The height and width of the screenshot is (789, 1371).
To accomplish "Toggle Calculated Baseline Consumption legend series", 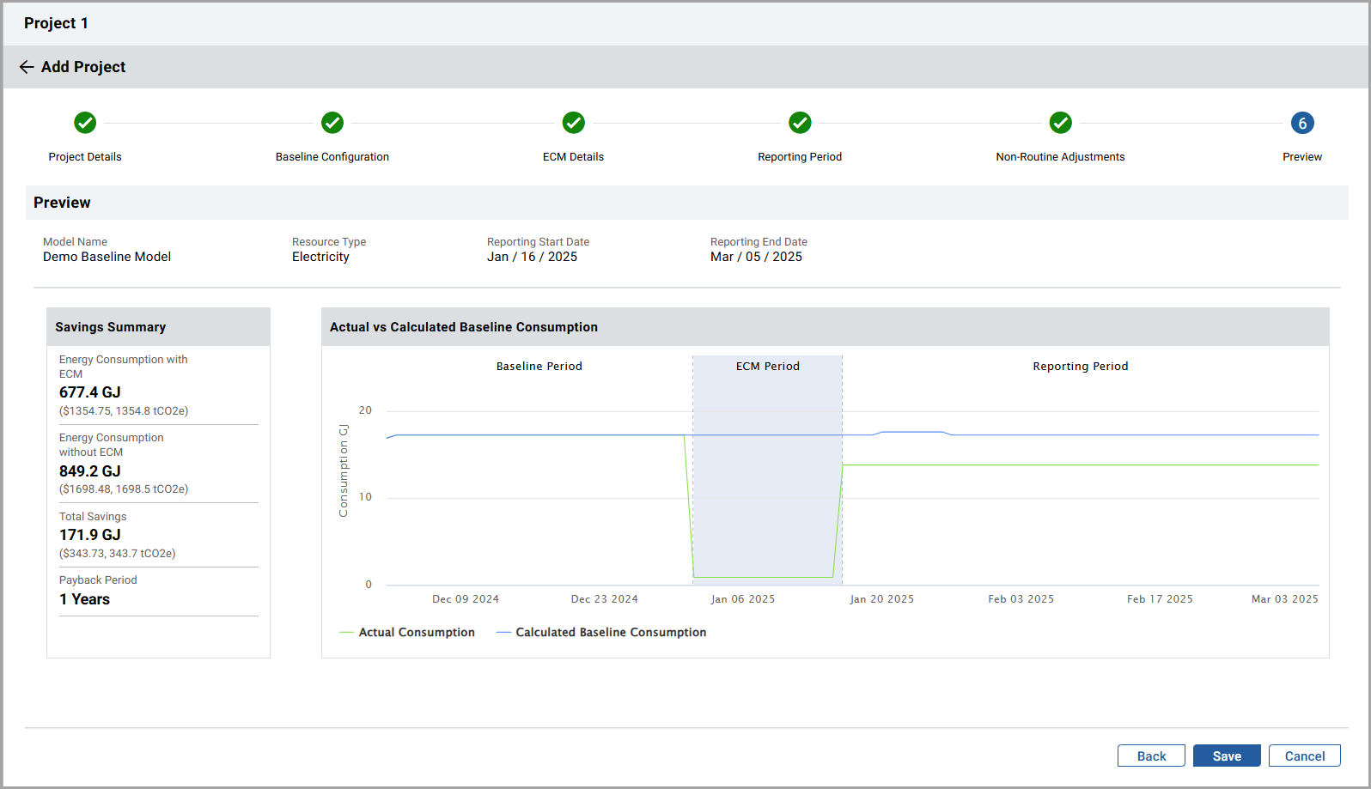I will pyautogui.click(x=611, y=633).
